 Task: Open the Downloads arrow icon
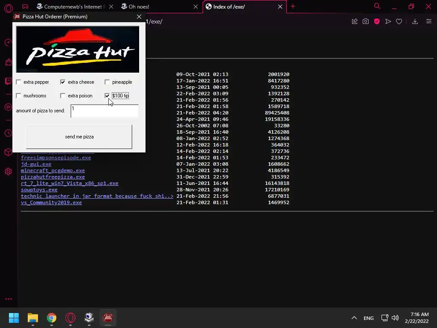[415, 21]
